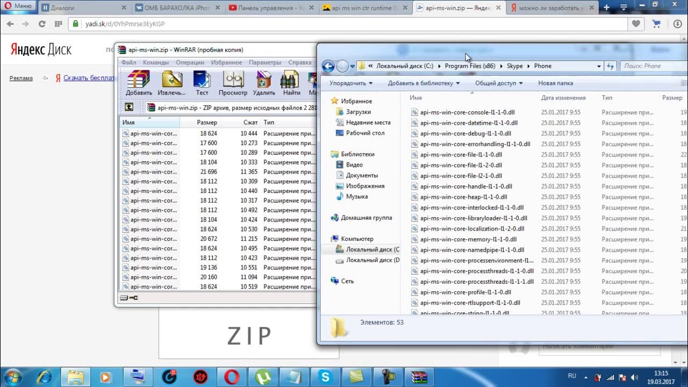Refresh the Explorer address bar location
The height and width of the screenshot is (387, 688).
pyautogui.click(x=610, y=66)
